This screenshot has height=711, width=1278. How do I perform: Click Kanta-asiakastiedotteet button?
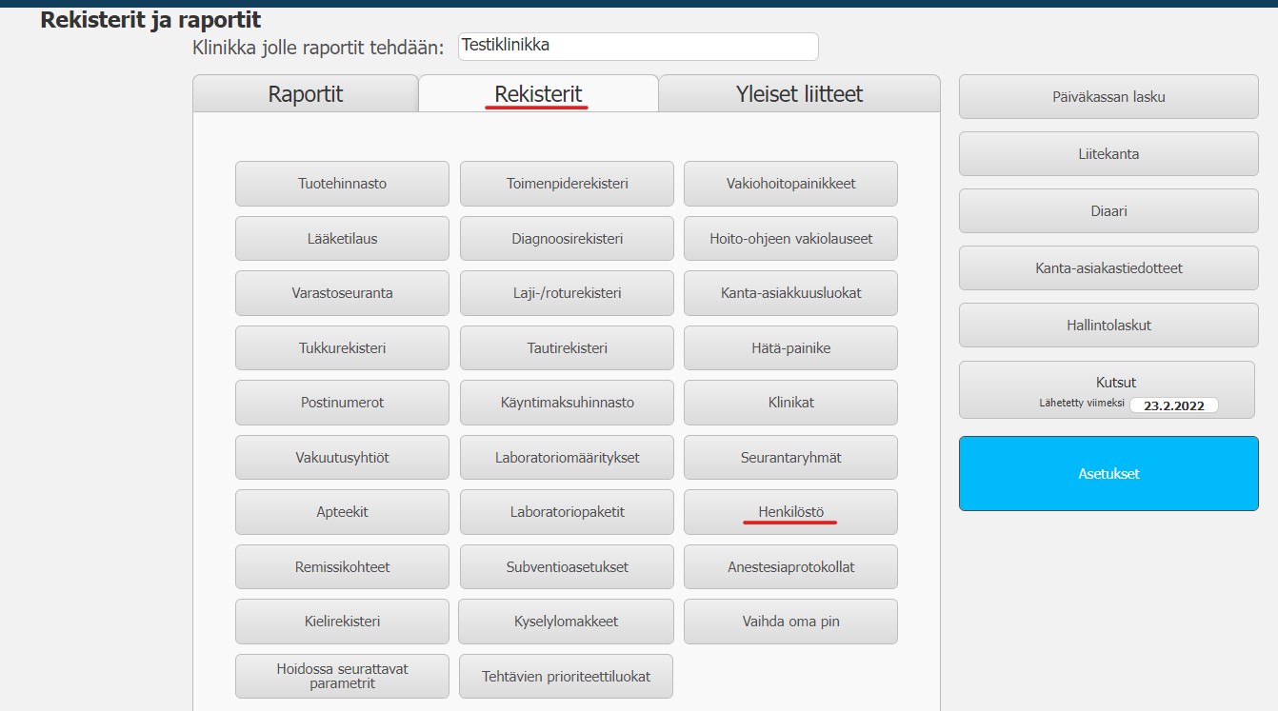pyautogui.click(x=1108, y=268)
